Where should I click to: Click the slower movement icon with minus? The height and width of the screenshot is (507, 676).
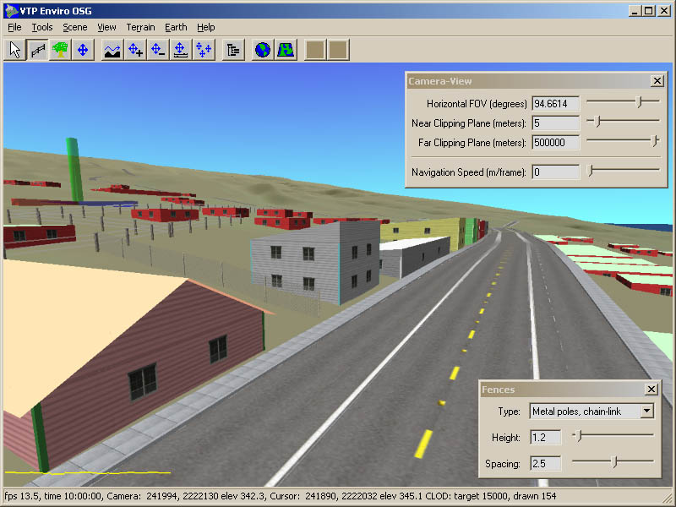(158, 50)
